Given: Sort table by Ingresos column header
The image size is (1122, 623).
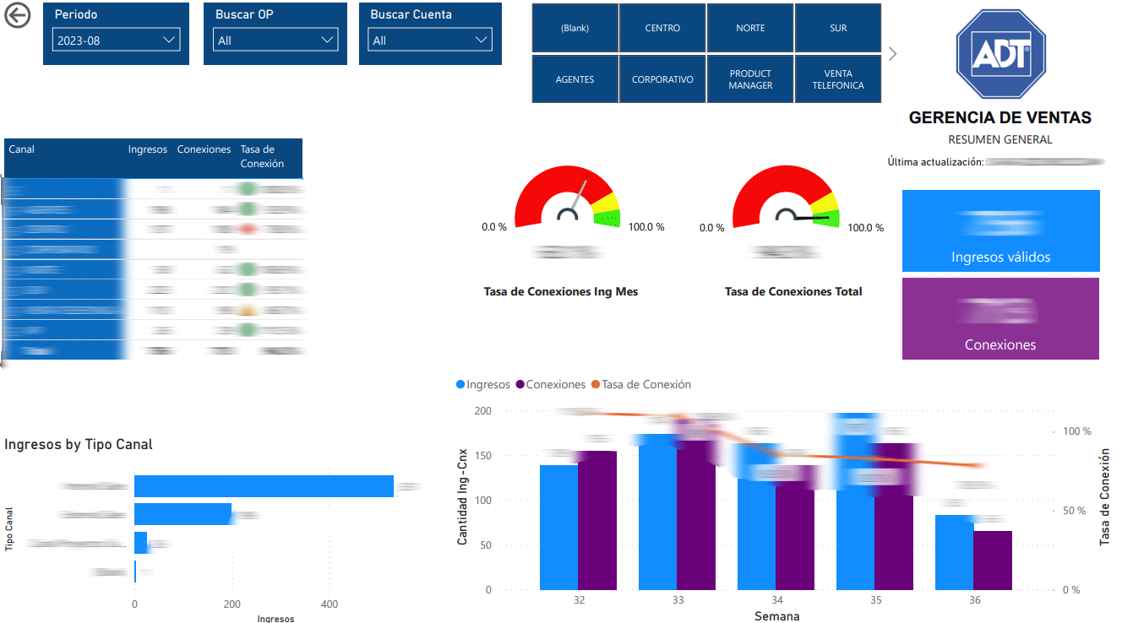Looking at the screenshot, I should tap(148, 149).
